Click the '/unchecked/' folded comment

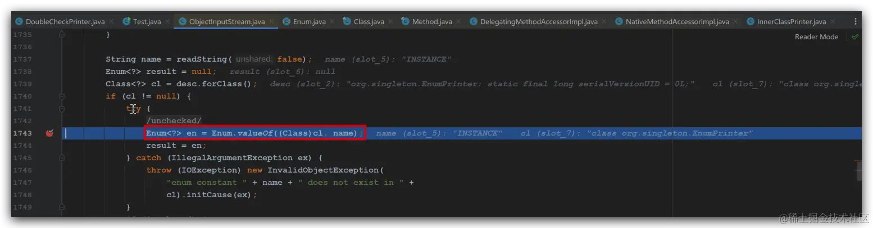click(174, 121)
